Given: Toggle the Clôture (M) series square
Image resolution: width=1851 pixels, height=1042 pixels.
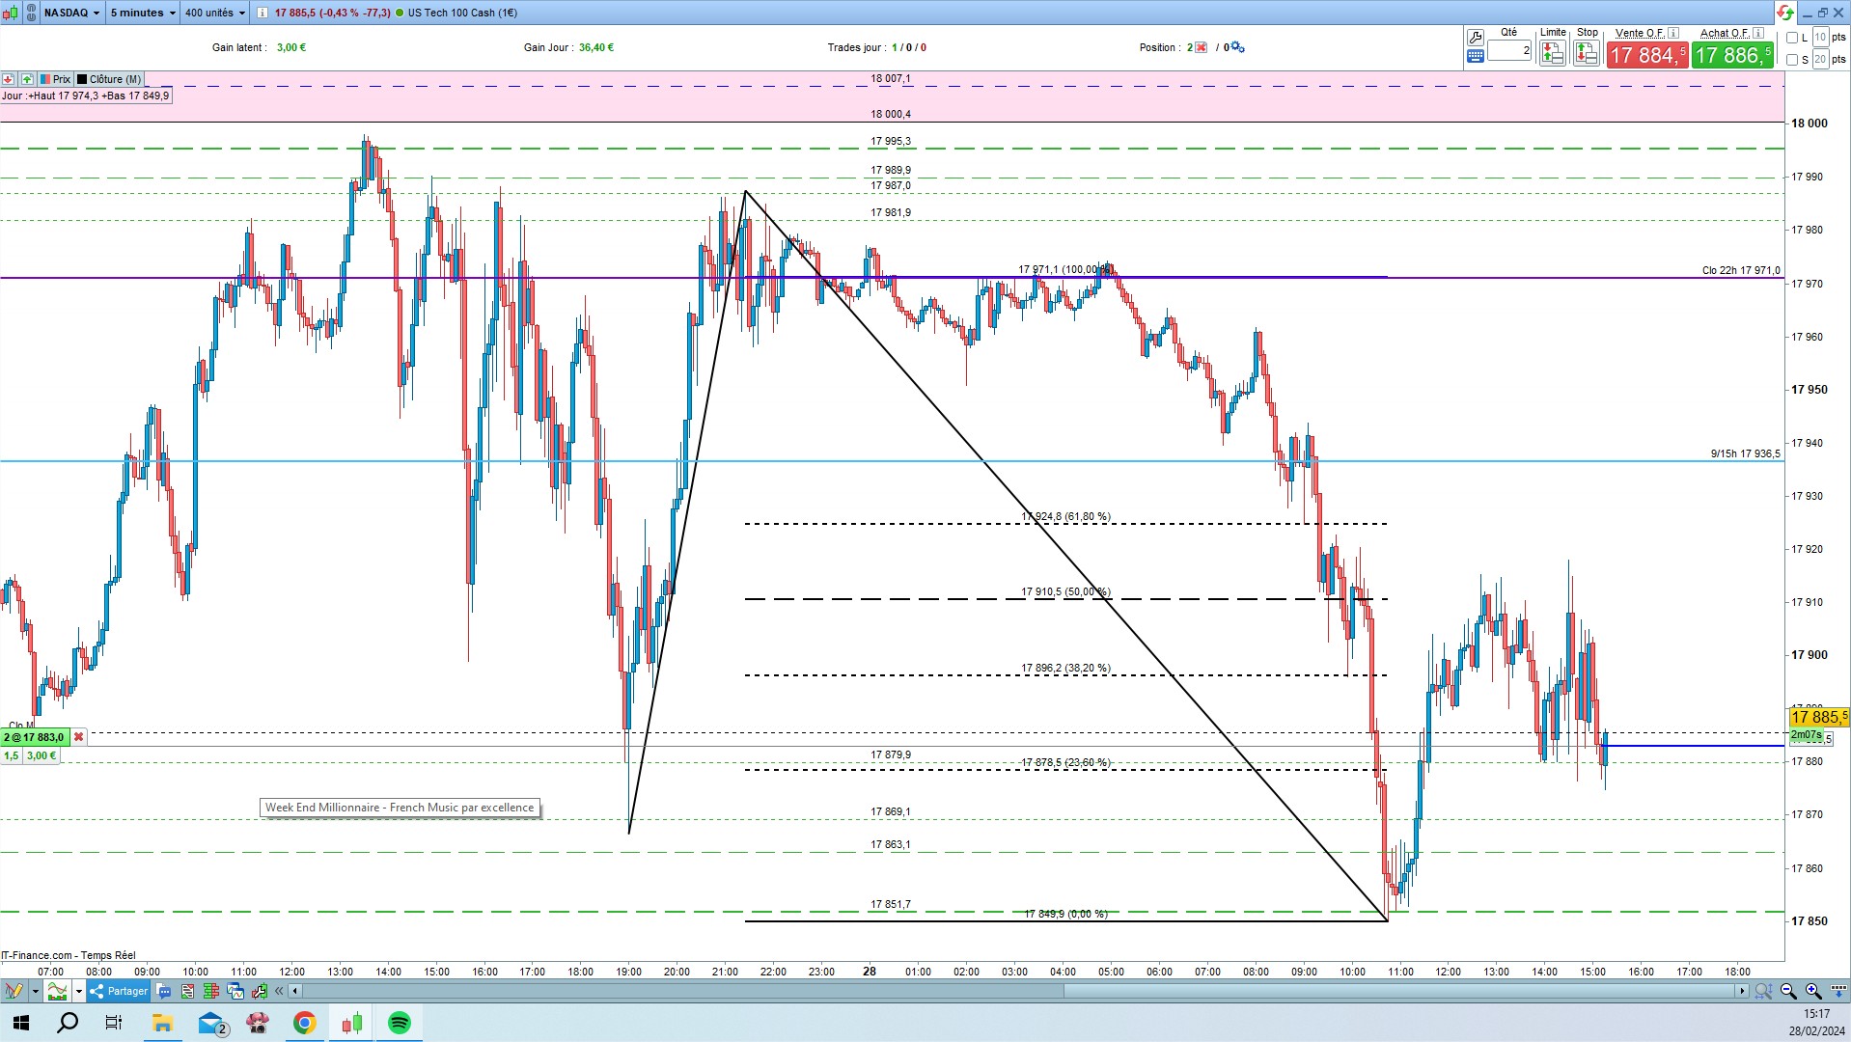Looking at the screenshot, I should tap(82, 80).
